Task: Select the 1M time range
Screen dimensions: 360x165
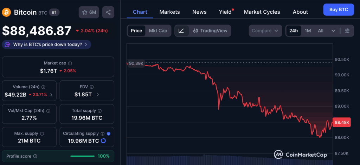Action: [x=308, y=30]
